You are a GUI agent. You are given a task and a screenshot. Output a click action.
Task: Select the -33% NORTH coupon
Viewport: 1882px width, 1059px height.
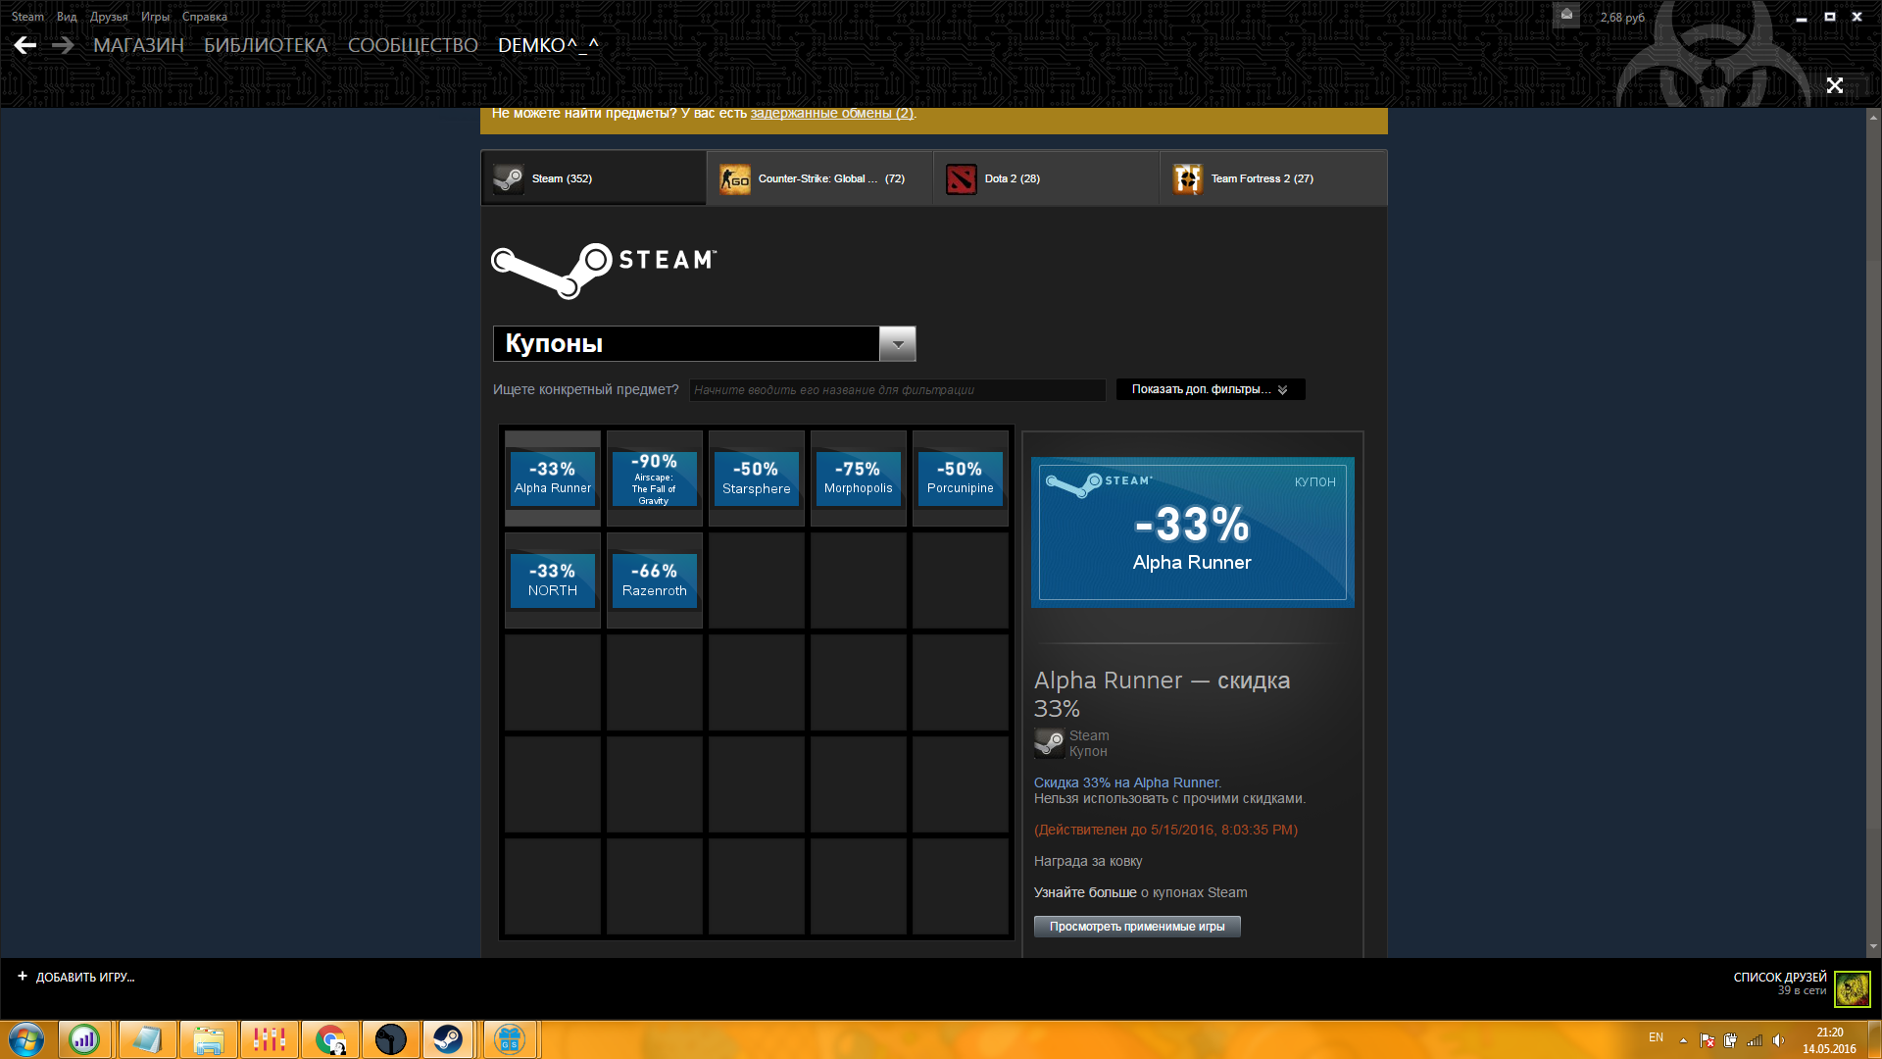(553, 580)
